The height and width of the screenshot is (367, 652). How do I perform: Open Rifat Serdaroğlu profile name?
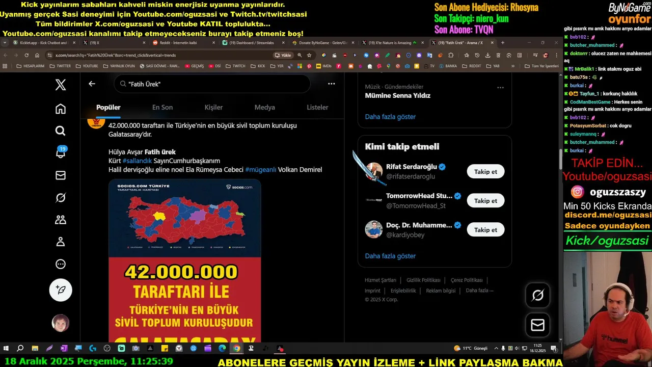412,167
